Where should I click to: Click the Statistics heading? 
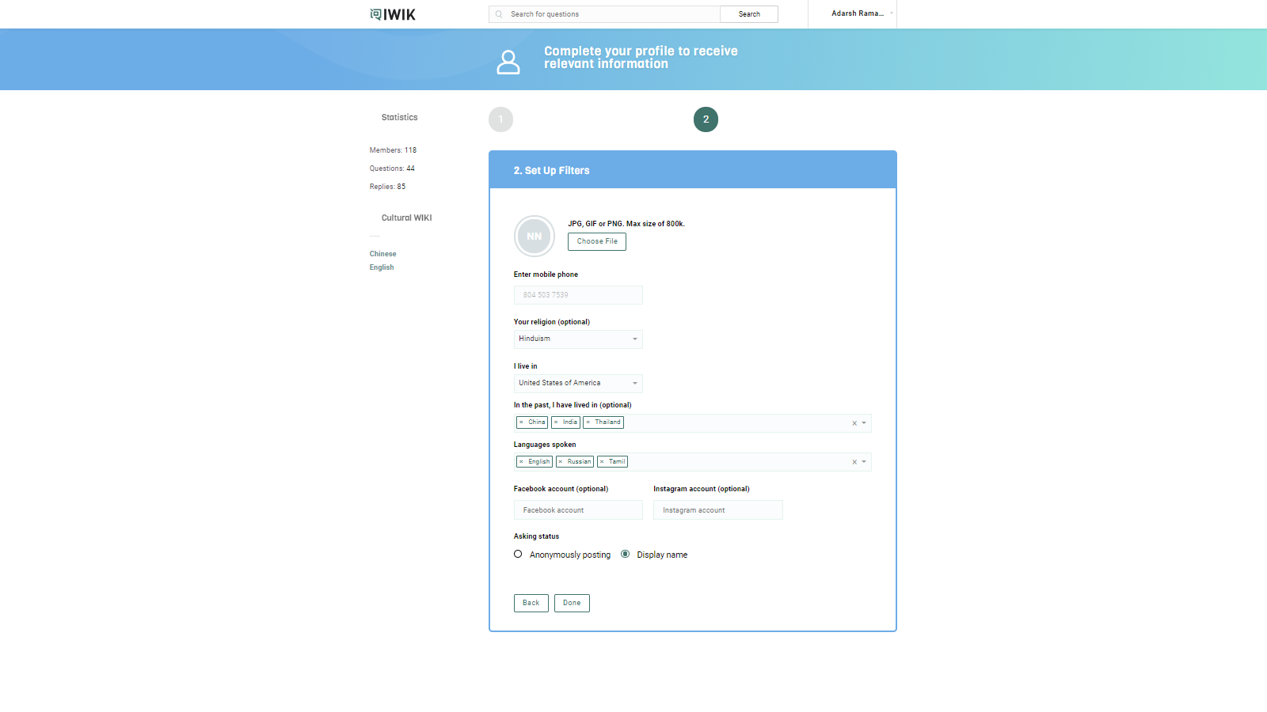click(x=399, y=117)
